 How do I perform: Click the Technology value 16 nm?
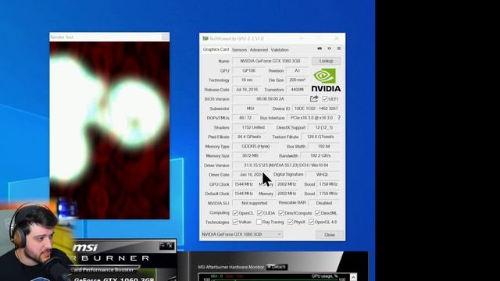(247, 80)
